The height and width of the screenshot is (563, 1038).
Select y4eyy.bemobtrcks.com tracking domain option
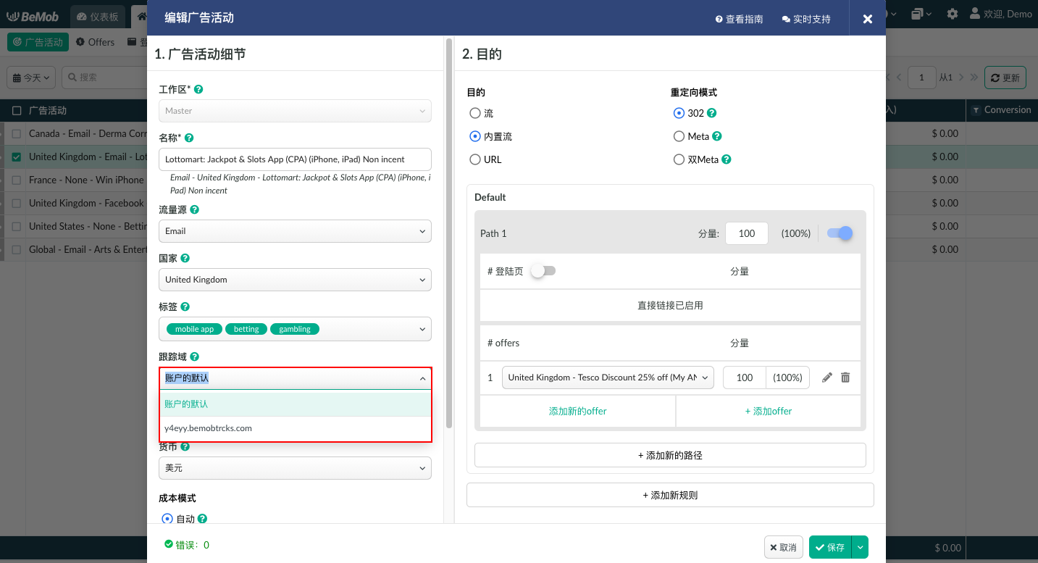tap(296, 428)
